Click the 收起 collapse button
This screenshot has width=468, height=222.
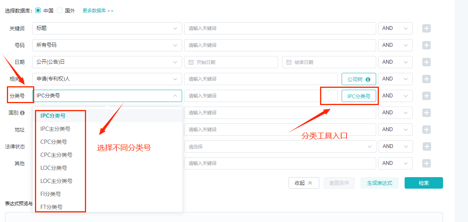tap(304, 183)
